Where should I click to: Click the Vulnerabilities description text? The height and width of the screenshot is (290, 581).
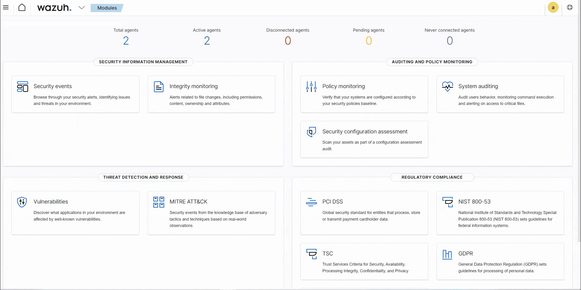pos(79,216)
